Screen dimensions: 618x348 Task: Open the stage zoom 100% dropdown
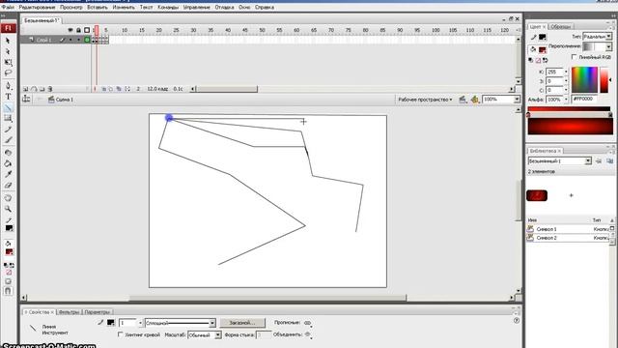tap(517, 100)
